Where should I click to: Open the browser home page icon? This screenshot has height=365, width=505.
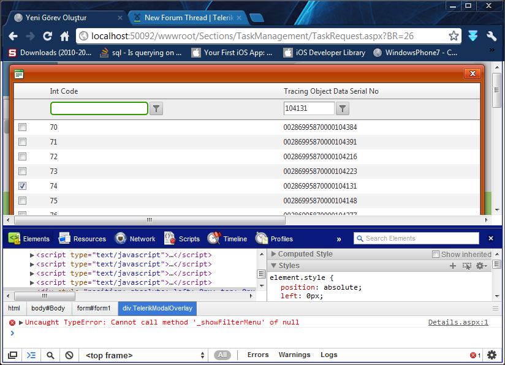pos(65,36)
